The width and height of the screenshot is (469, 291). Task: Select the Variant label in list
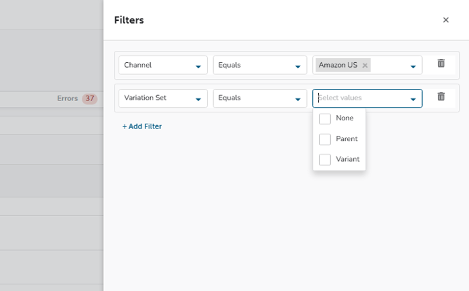pos(347,160)
